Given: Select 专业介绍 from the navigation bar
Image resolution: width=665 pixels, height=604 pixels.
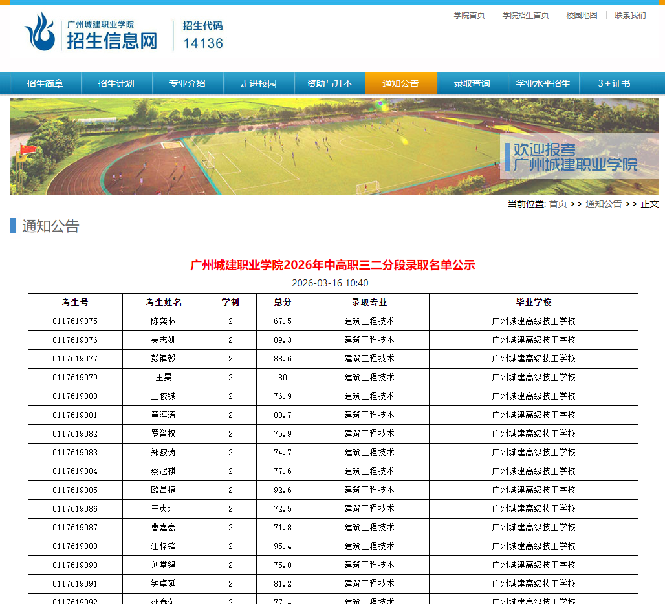Looking at the screenshot, I should click(188, 83).
